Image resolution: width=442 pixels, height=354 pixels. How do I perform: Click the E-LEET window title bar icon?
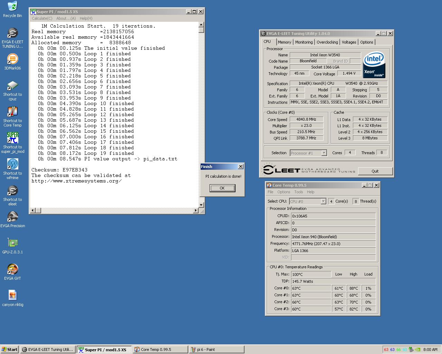(263, 34)
